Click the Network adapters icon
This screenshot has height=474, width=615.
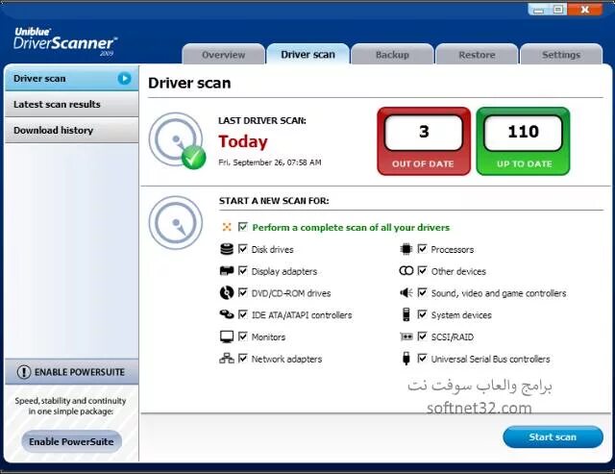[x=227, y=359]
